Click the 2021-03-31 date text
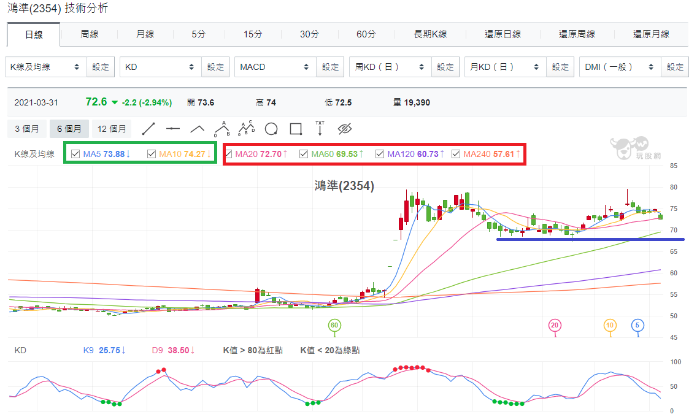 tap(36, 102)
